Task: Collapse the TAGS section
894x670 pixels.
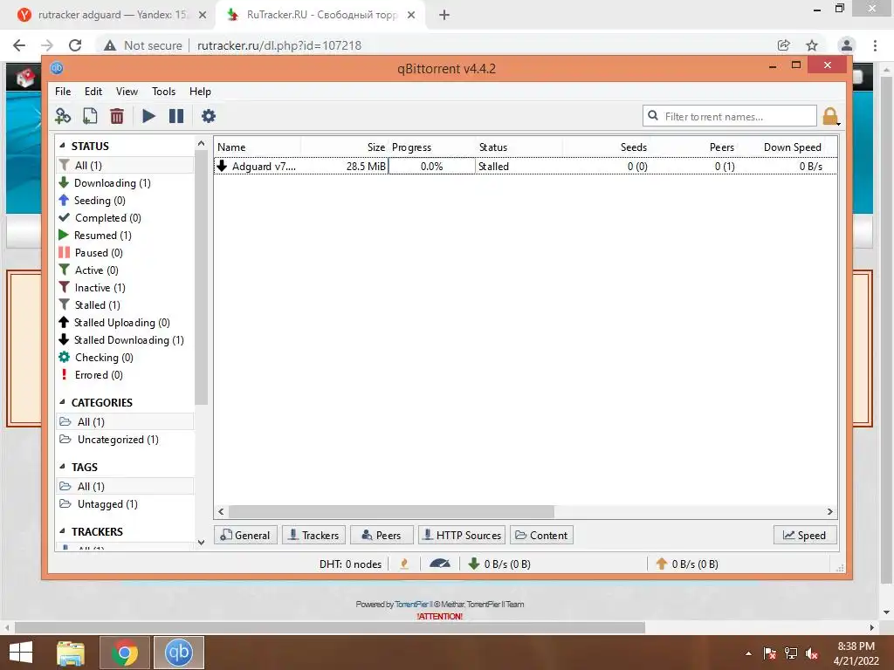Action: [62, 467]
